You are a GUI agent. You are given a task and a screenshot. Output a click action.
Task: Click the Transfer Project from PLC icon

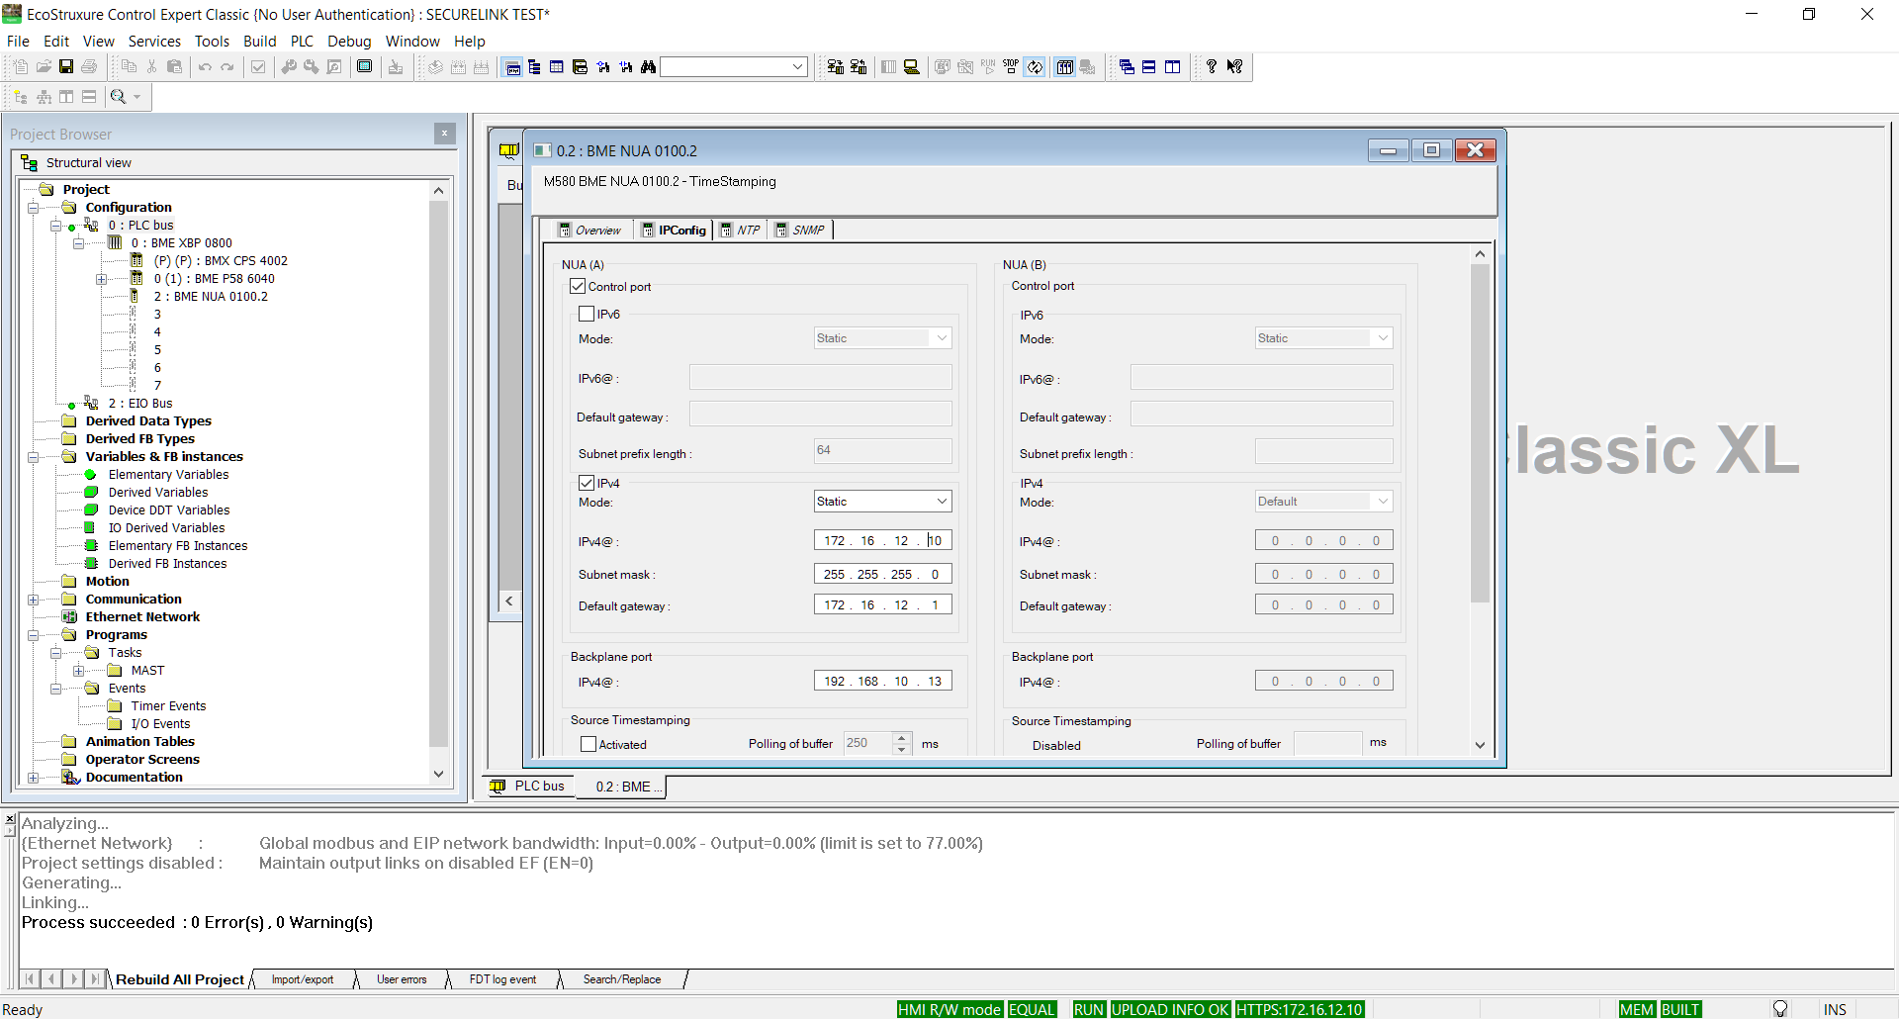(x=859, y=66)
